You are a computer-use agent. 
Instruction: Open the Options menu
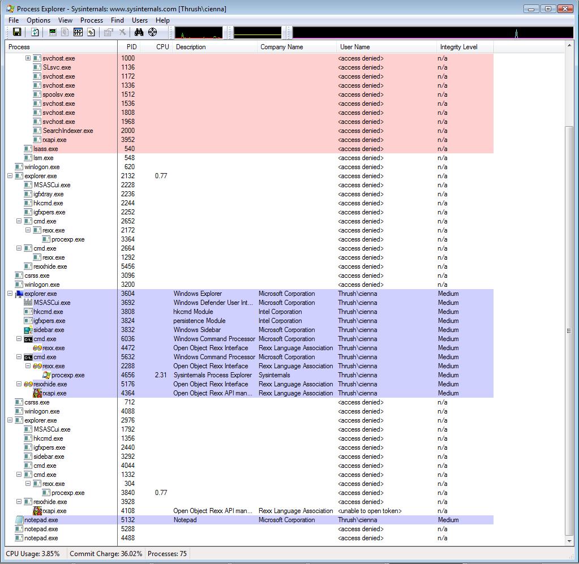[38, 20]
